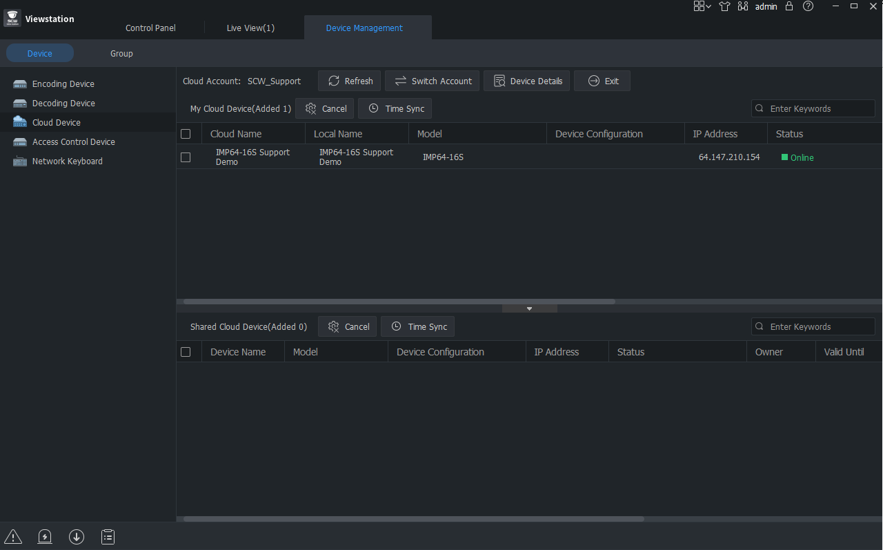Tick select-all checkbox beside Cloud Name header
The width and height of the screenshot is (883, 550).
pos(186,134)
